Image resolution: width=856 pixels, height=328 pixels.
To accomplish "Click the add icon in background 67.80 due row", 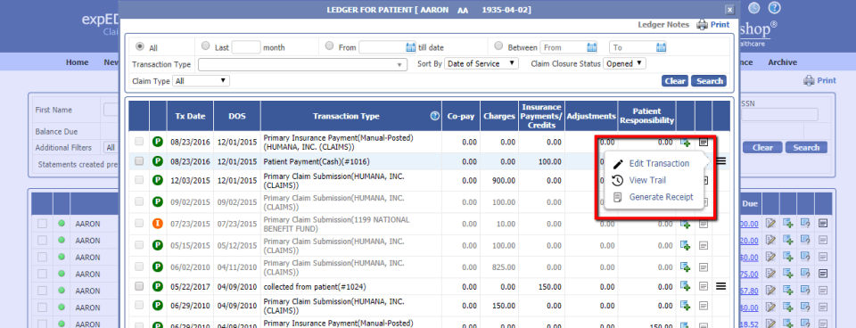I will 787,291.
